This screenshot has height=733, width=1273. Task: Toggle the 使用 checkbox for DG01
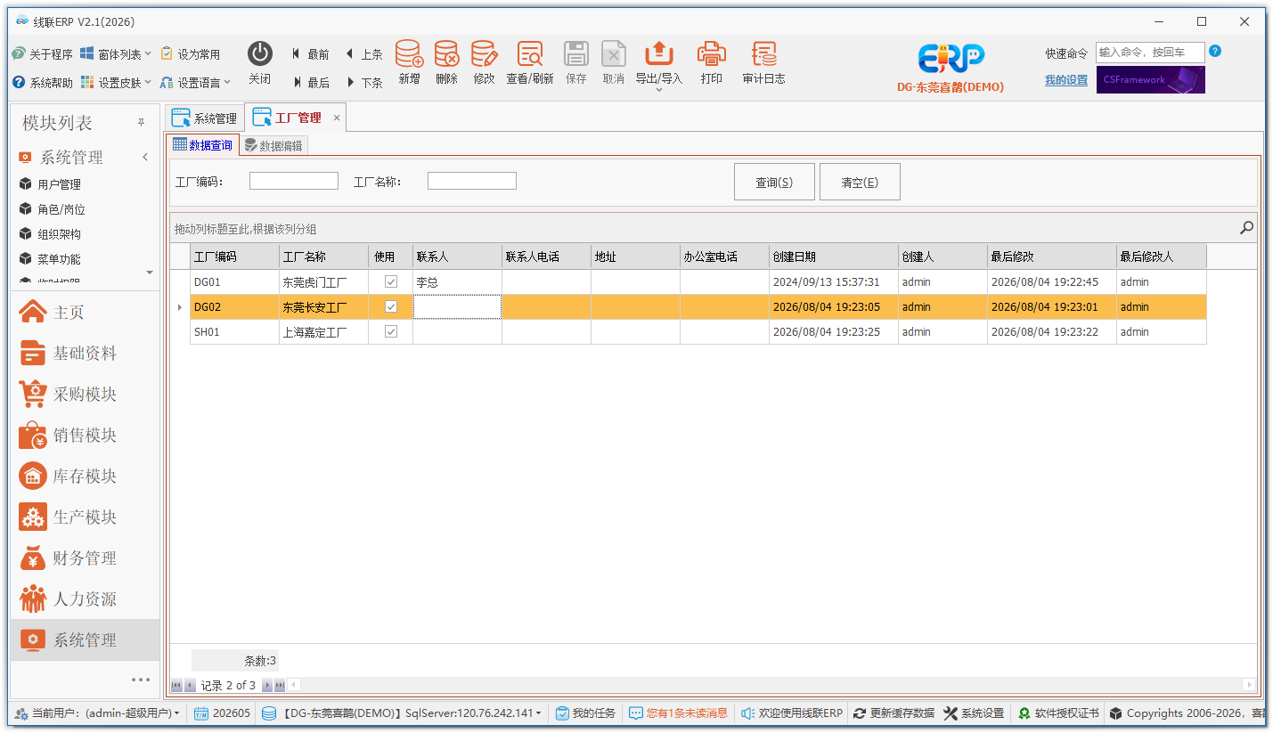tap(391, 281)
